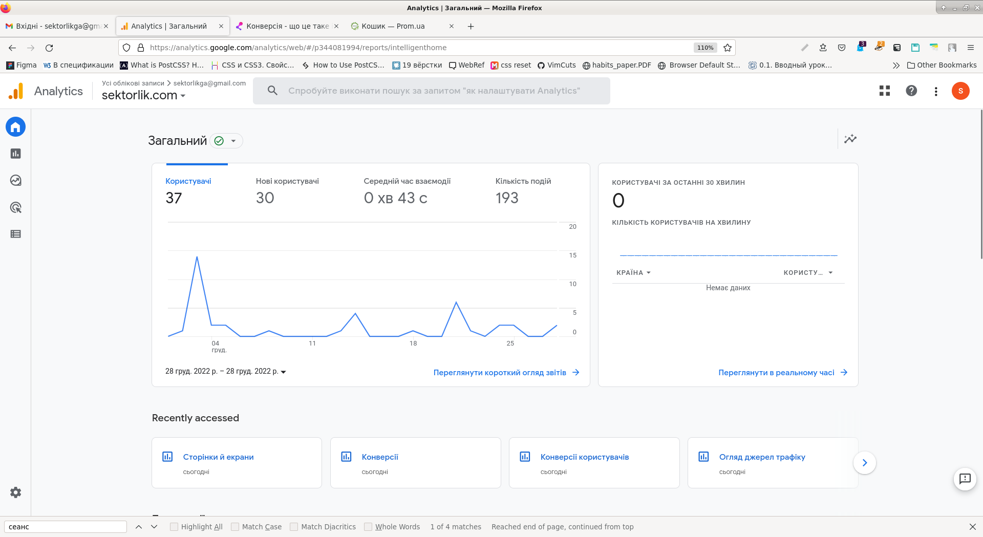This screenshot has width=983, height=537.
Task: Click the Analytics search input field
Action: click(x=434, y=91)
